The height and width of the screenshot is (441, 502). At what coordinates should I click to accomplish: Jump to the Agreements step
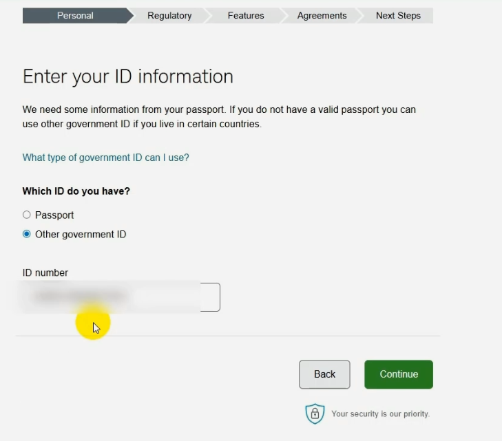322,16
